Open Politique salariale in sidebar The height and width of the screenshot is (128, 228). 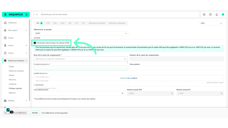point(15,88)
